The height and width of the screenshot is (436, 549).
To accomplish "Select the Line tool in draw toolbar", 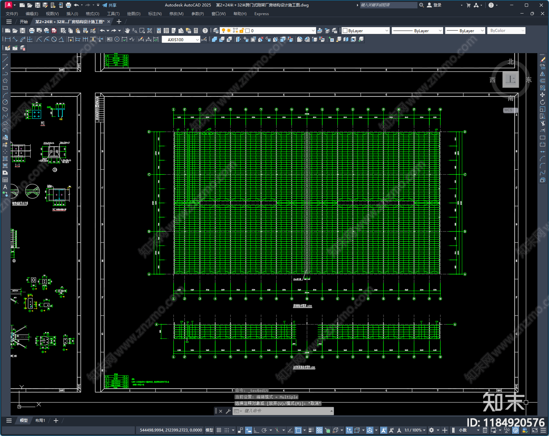I will pyautogui.click(x=5, y=60).
